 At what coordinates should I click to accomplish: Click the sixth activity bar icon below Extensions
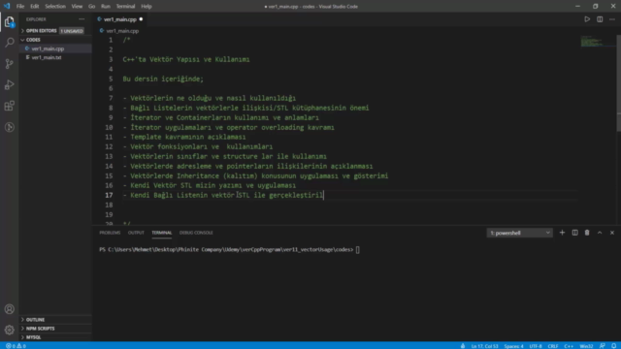(x=9, y=127)
